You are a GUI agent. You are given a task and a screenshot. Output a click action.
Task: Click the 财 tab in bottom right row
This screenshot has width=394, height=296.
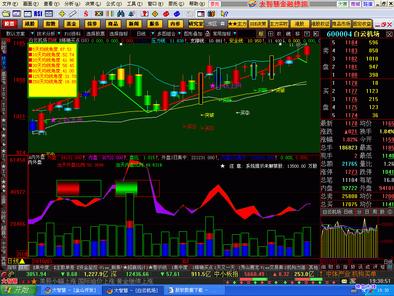pos(331,267)
